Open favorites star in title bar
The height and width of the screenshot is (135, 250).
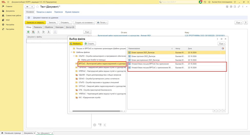pos(209,2)
